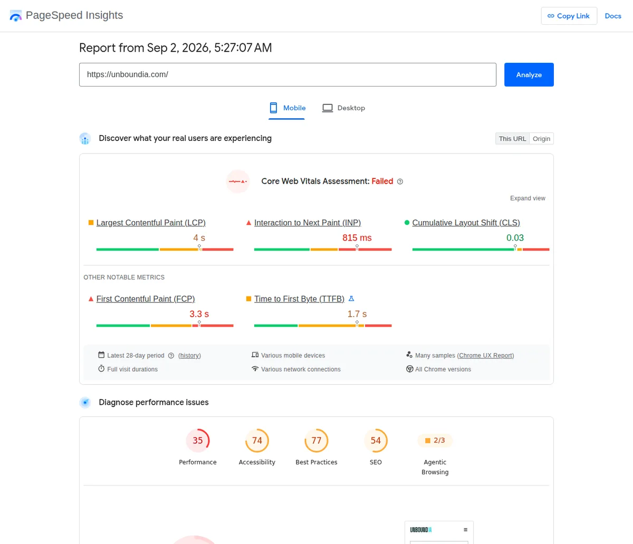Click the samples icon beside Many samples

(409, 355)
